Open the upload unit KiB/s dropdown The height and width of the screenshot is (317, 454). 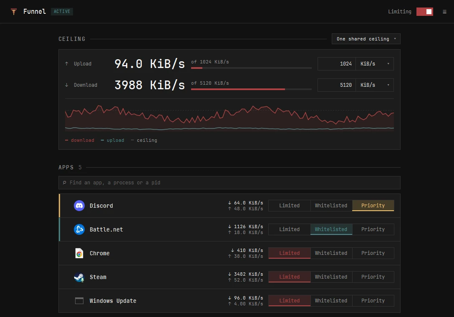pos(375,64)
